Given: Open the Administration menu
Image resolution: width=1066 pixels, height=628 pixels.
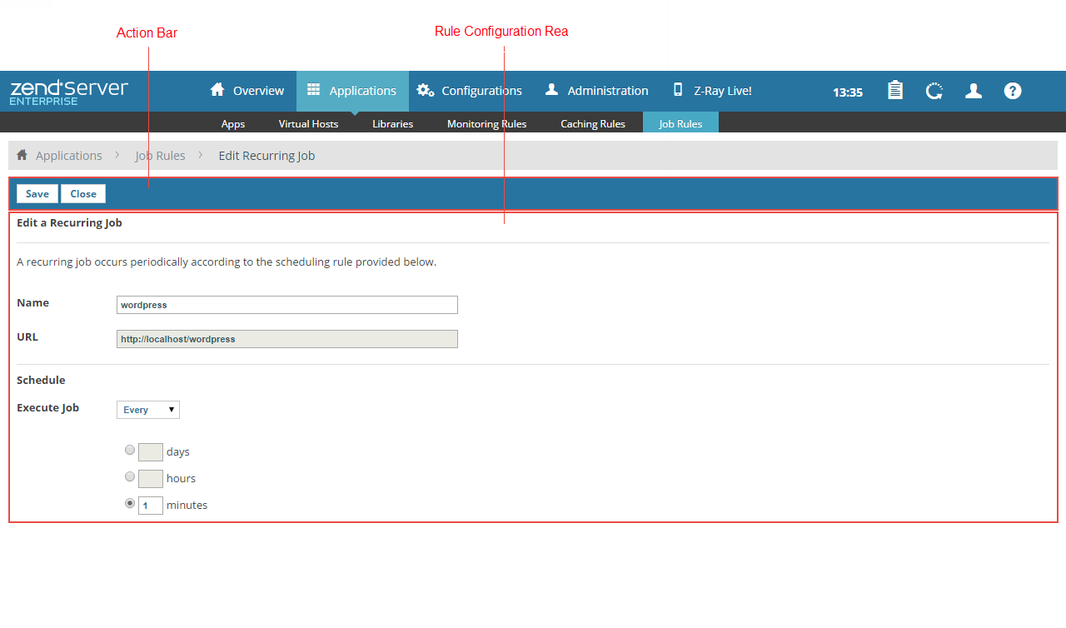Looking at the screenshot, I should click(x=596, y=91).
